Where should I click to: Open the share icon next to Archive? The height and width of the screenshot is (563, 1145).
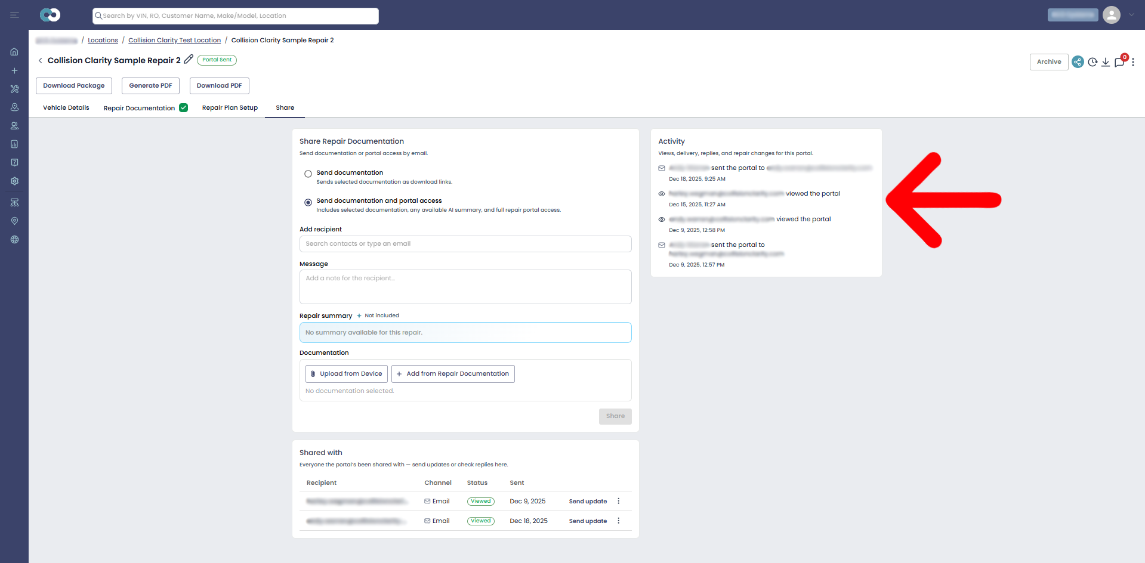1078,62
